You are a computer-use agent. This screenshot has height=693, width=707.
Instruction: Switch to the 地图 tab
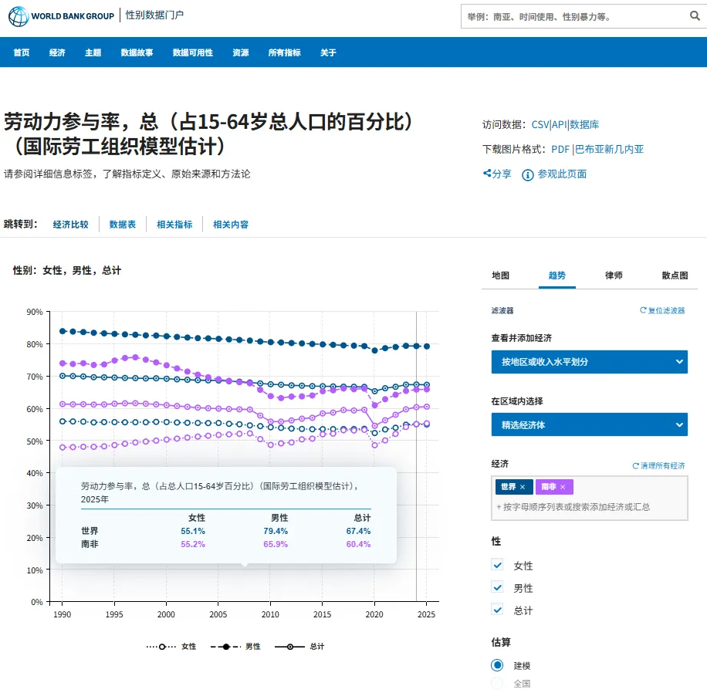[500, 276]
